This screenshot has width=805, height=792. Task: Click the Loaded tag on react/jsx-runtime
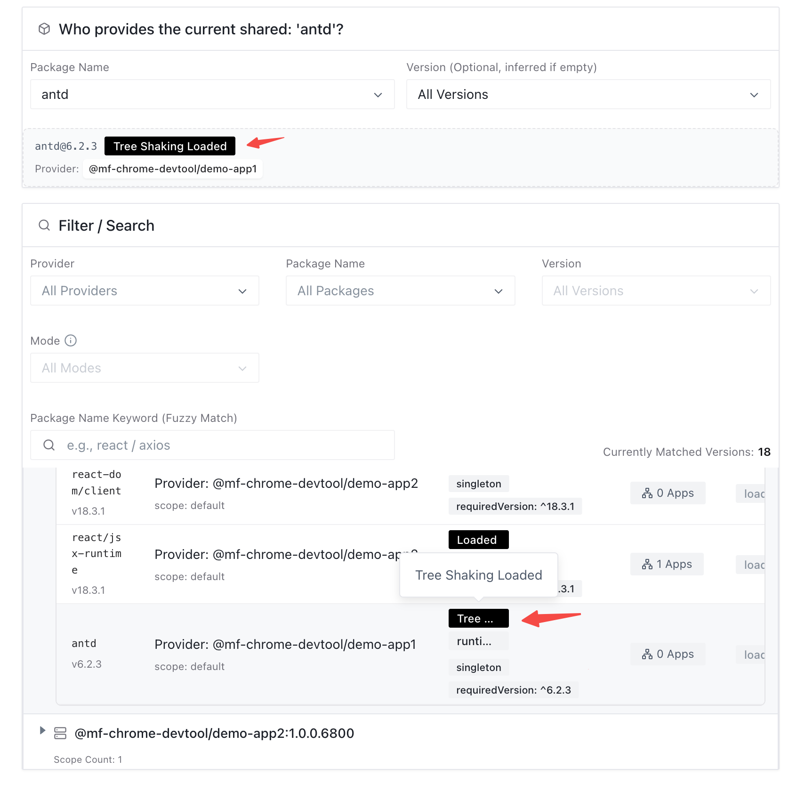pyautogui.click(x=478, y=540)
